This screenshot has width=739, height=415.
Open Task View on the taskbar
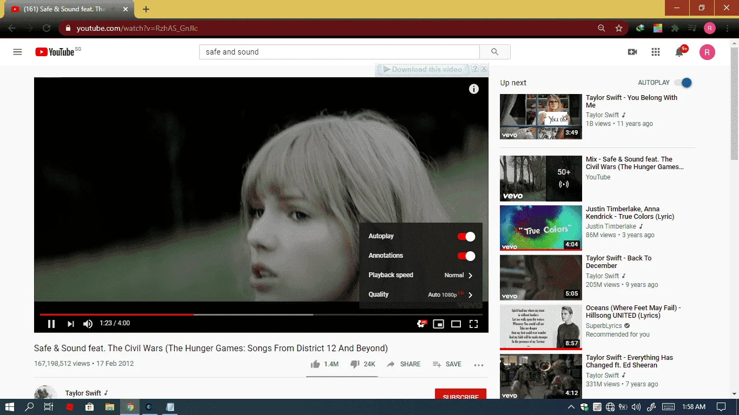[x=48, y=407]
